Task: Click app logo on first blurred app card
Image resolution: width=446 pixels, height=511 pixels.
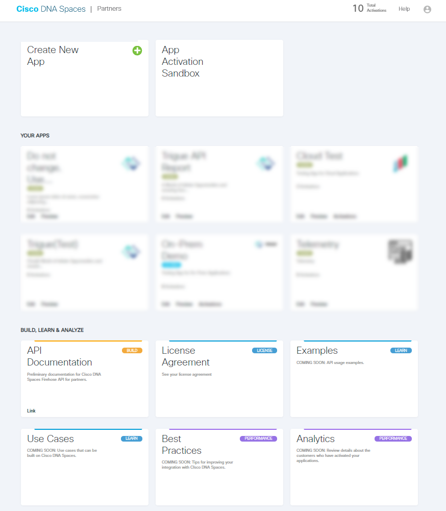Action: pos(132,163)
